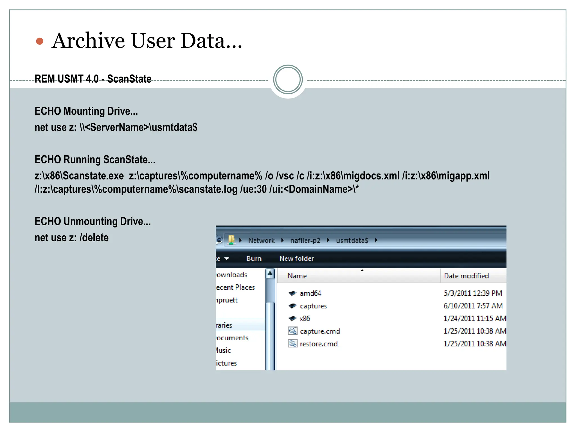Select the capture.cmd file name
This screenshot has width=576, height=432.
click(320, 331)
